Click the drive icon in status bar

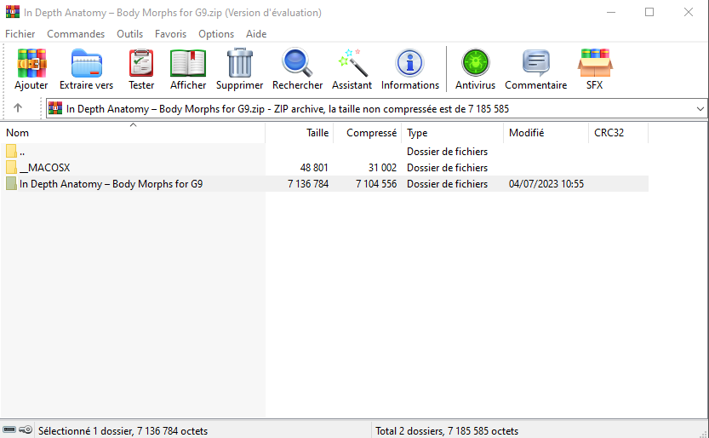pos(9,429)
